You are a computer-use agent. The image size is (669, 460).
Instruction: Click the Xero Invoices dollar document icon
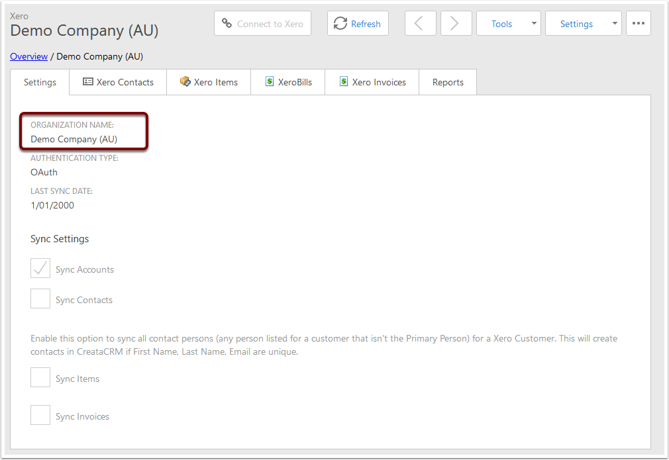344,81
